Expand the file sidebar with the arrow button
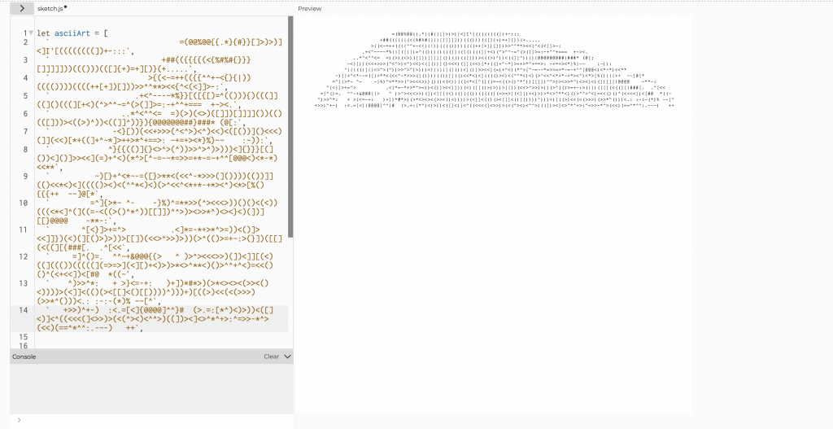The height and width of the screenshot is (429, 833). [x=21, y=8]
